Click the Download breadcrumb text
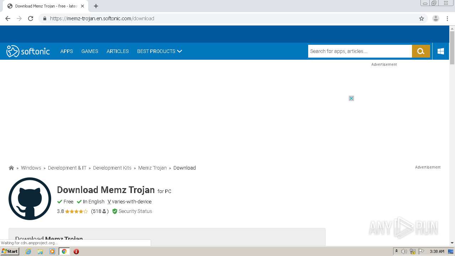 point(184,168)
